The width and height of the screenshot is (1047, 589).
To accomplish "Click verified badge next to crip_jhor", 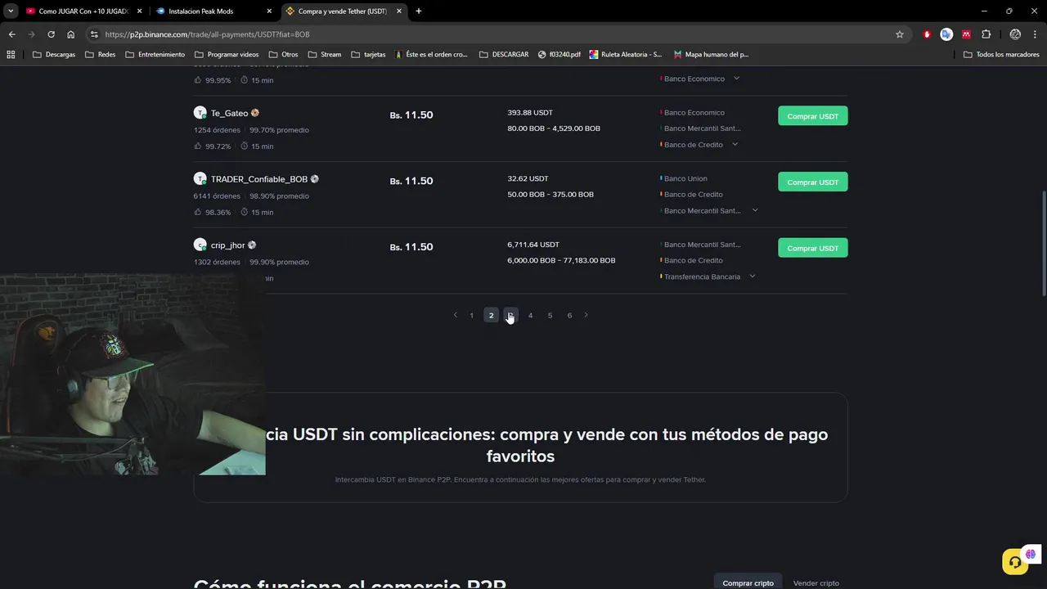I will (x=252, y=245).
